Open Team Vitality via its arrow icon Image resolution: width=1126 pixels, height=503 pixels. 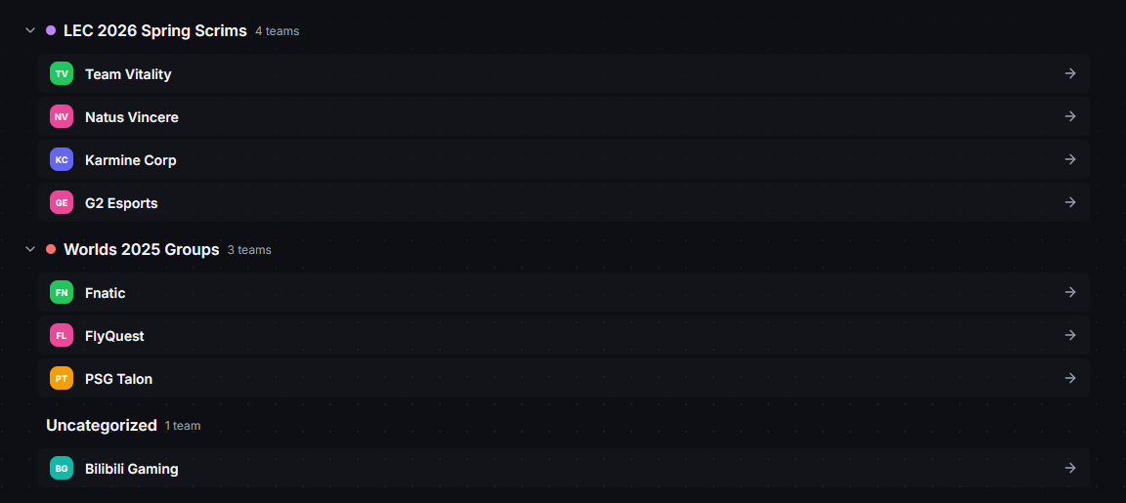pos(1070,73)
